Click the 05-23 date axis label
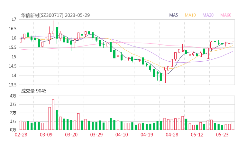Image resolution: width=238 pixels, height=142 pixels. (x=222, y=135)
